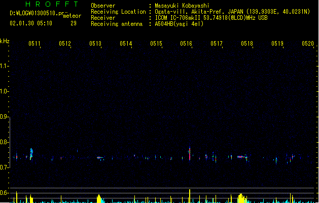Click the tall yellow intensity spike below 0516

tap(190, 196)
